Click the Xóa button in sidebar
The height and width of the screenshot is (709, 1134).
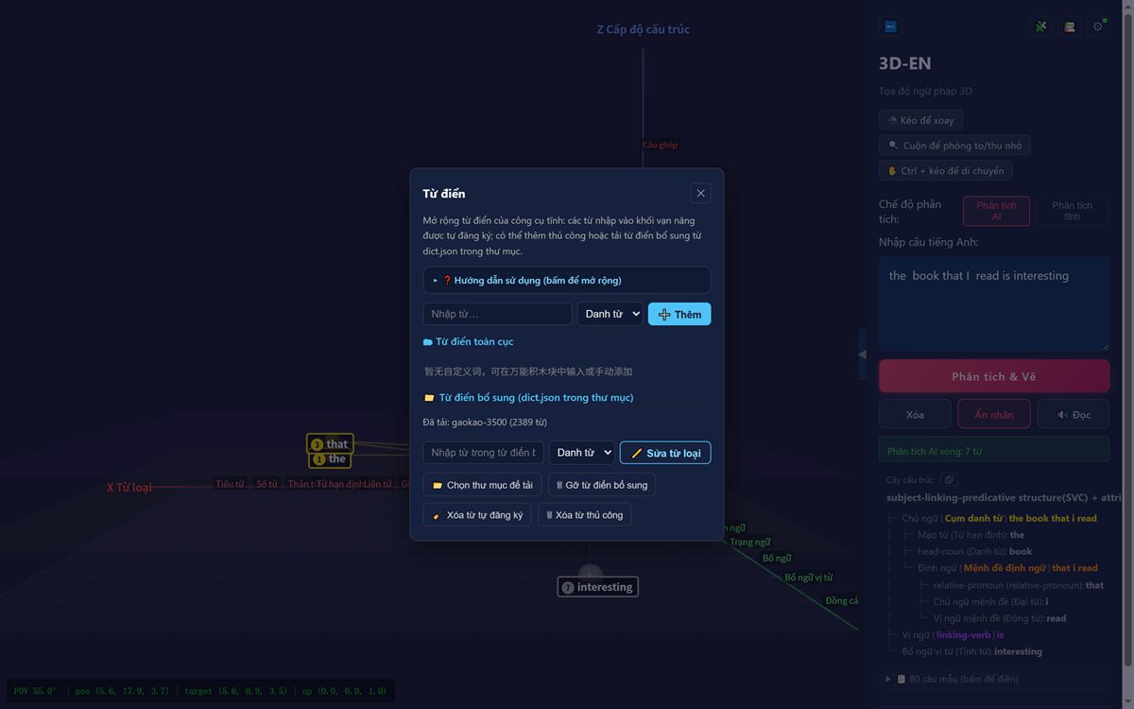tap(915, 414)
